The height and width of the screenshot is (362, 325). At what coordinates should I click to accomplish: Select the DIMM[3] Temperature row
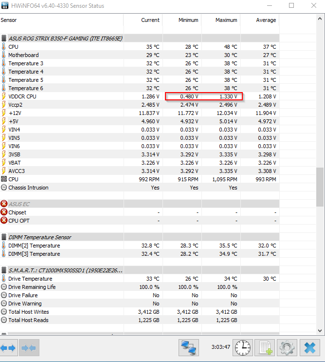click(x=140, y=254)
